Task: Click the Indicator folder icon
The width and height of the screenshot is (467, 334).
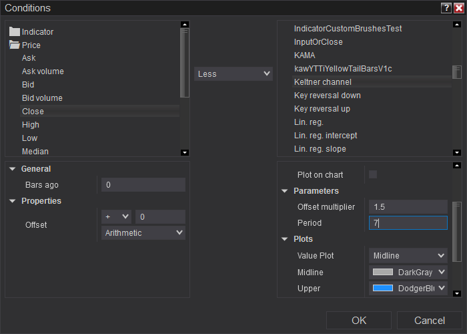Action: point(14,31)
